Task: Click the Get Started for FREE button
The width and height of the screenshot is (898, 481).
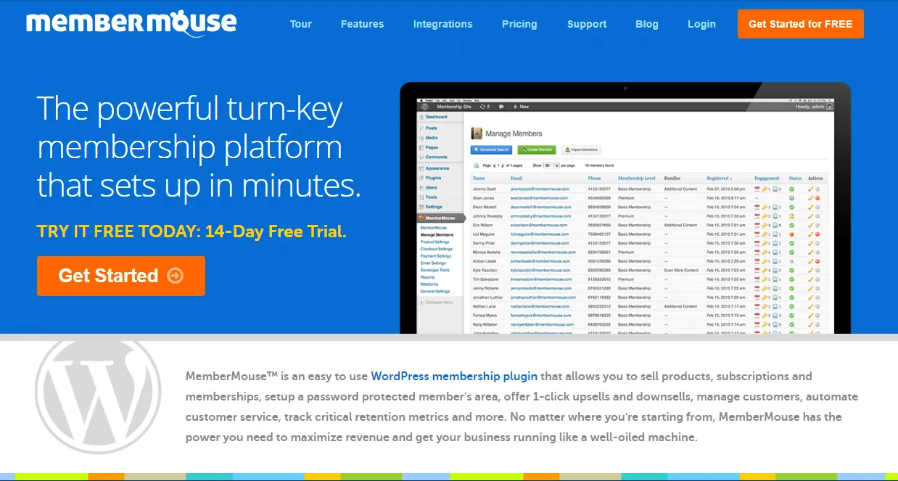Action: [800, 23]
